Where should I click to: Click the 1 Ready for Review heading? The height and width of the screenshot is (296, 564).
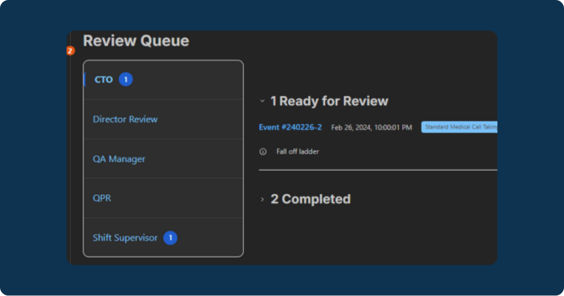[329, 101]
